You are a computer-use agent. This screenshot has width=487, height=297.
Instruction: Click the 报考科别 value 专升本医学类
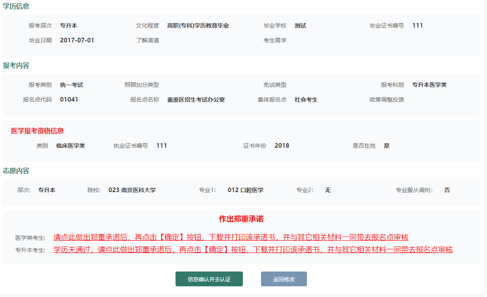pyautogui.click(x=429, y=85)
